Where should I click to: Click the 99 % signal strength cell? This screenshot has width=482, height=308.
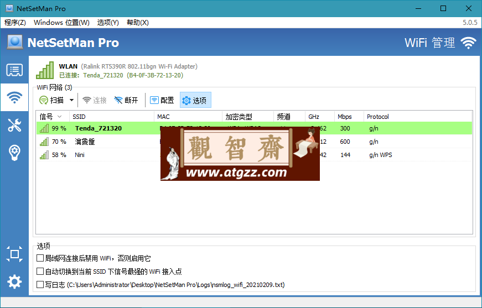tap(59, 128)
